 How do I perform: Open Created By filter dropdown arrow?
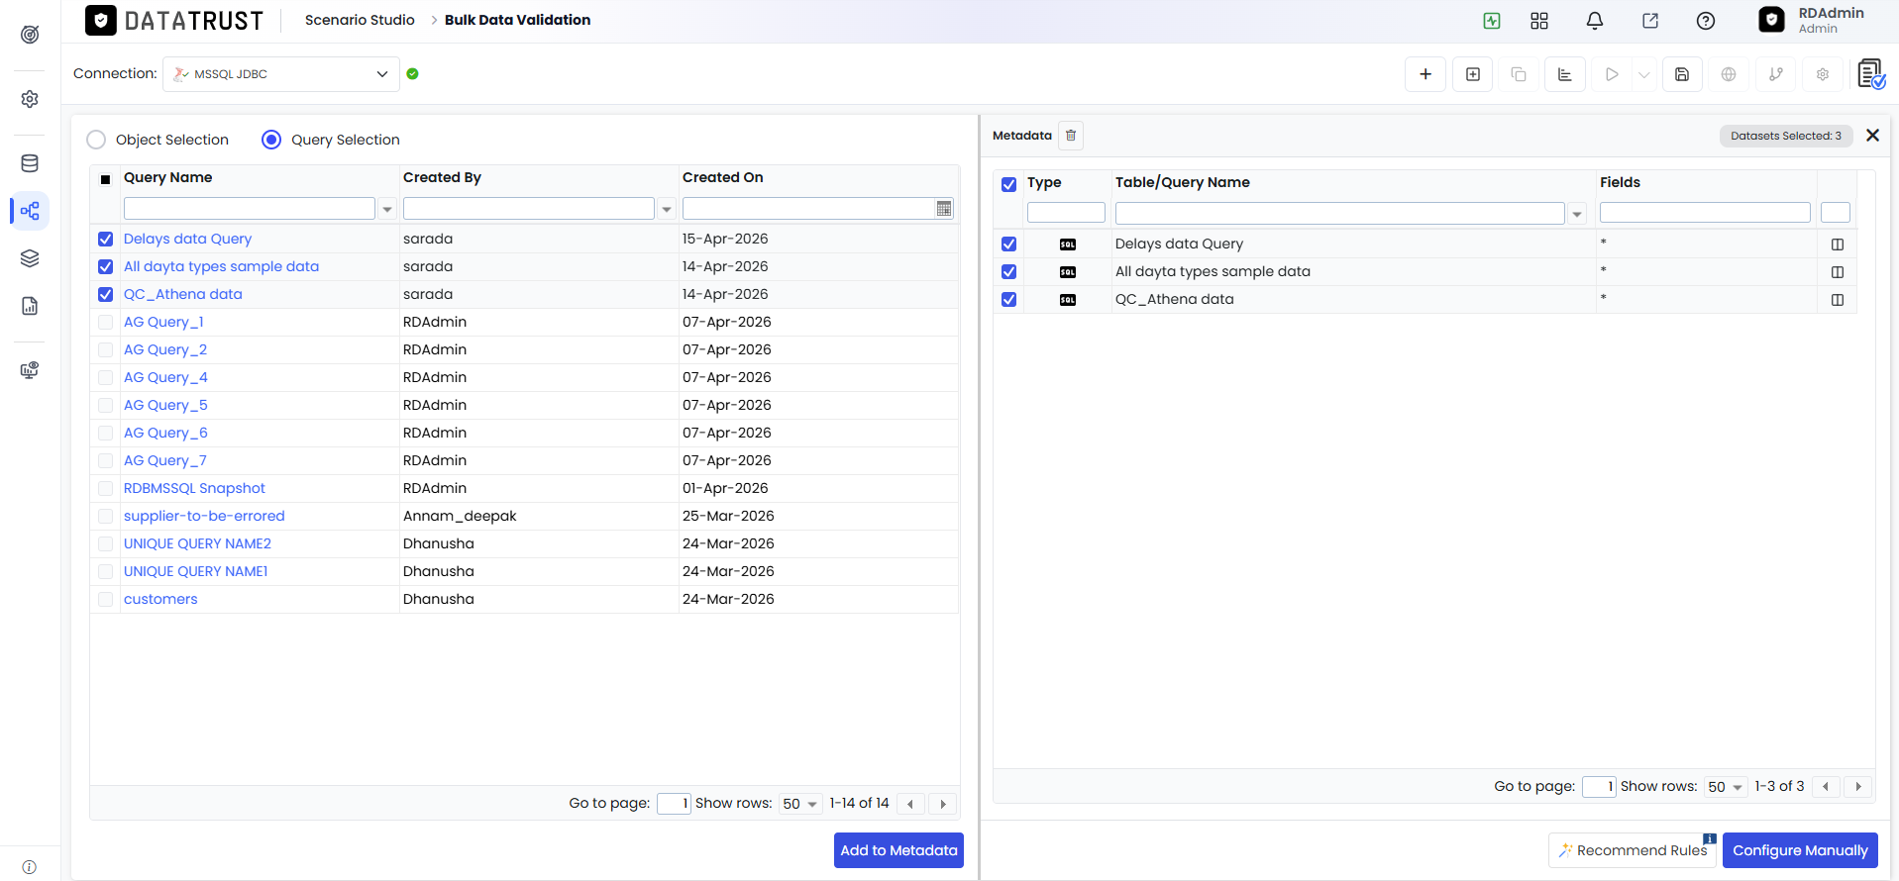point(667,209)
